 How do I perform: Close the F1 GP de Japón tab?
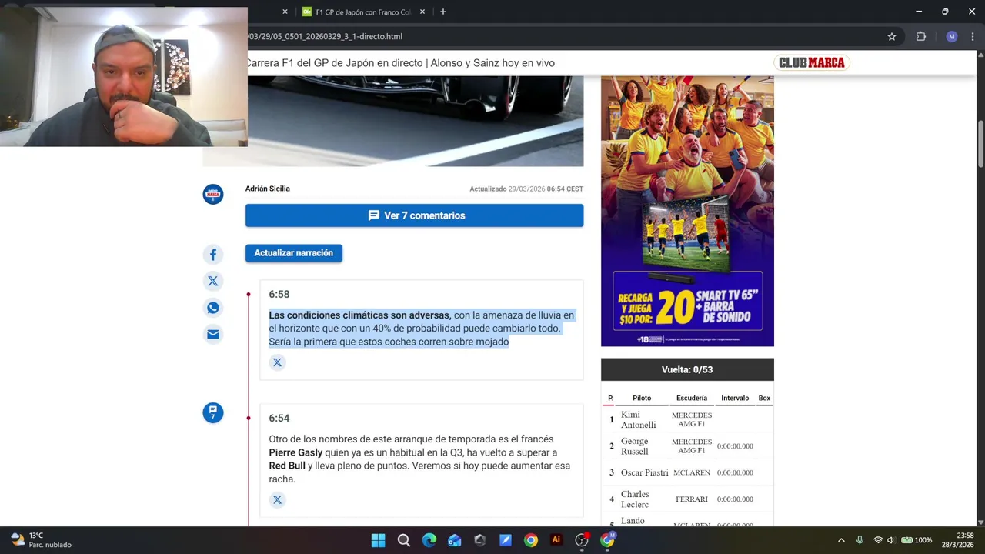point(422,12)
